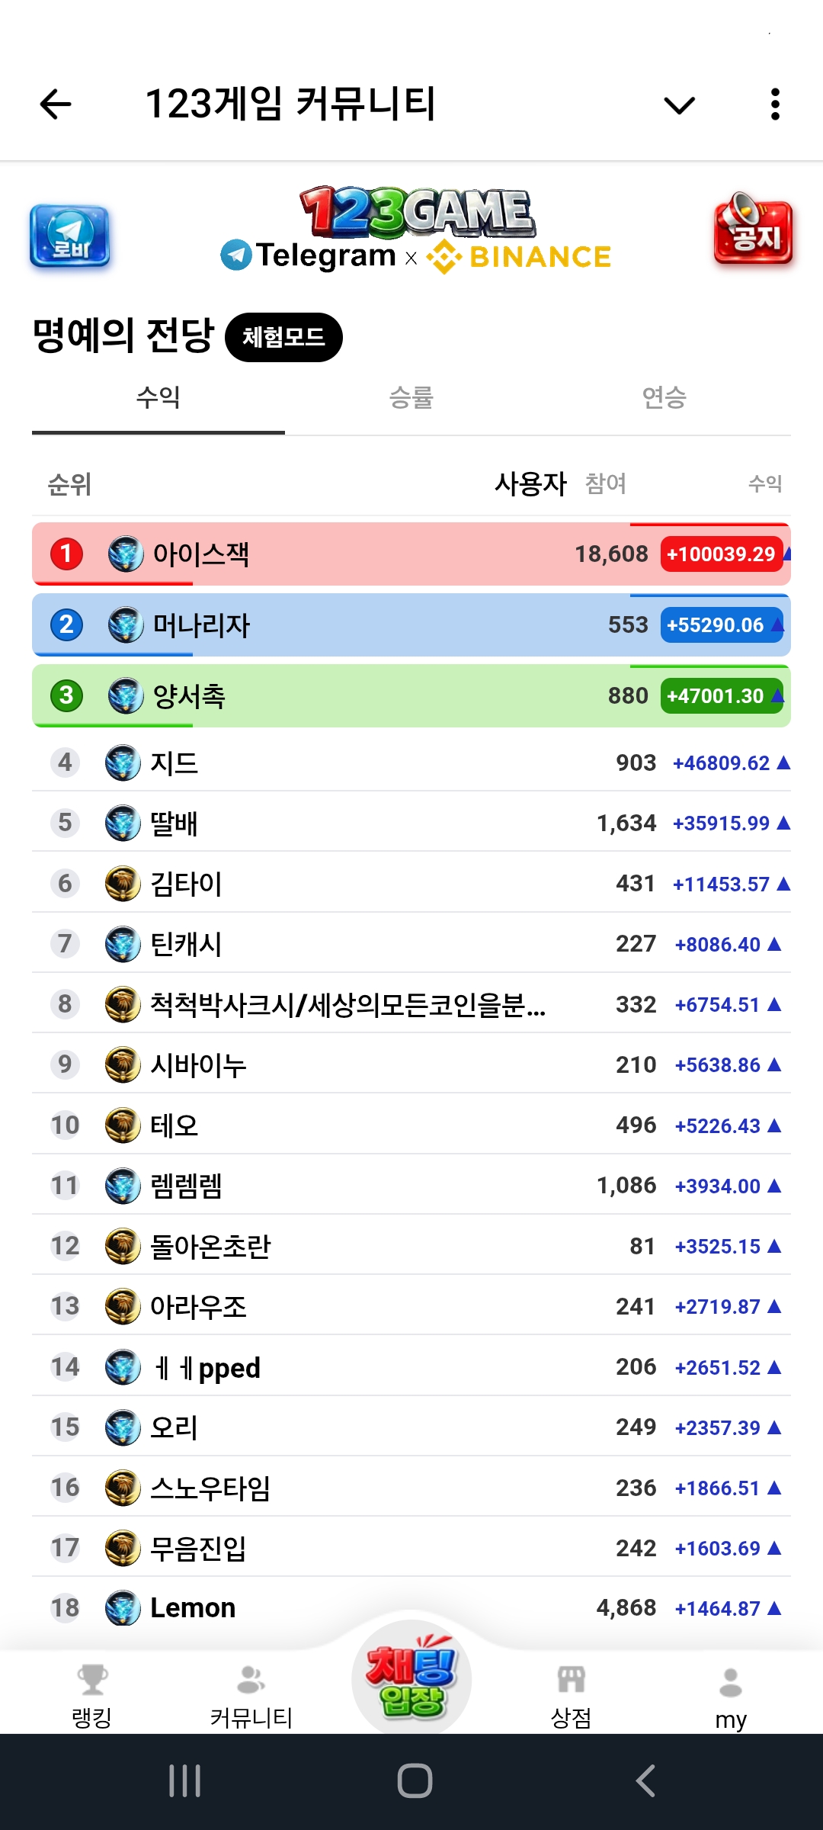This screenshot has width=823, height=1830.
Task: Tap the Lemon username in rank 18
Action: coord(193,1608)
